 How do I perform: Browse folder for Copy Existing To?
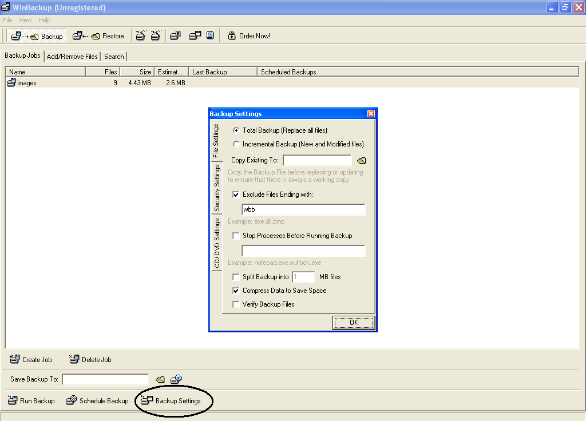[362, 161]
